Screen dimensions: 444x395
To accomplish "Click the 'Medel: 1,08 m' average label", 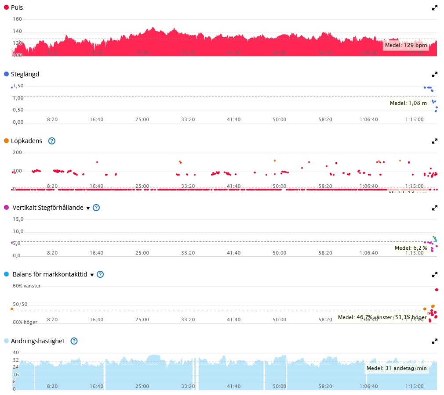I will [408, 103].
